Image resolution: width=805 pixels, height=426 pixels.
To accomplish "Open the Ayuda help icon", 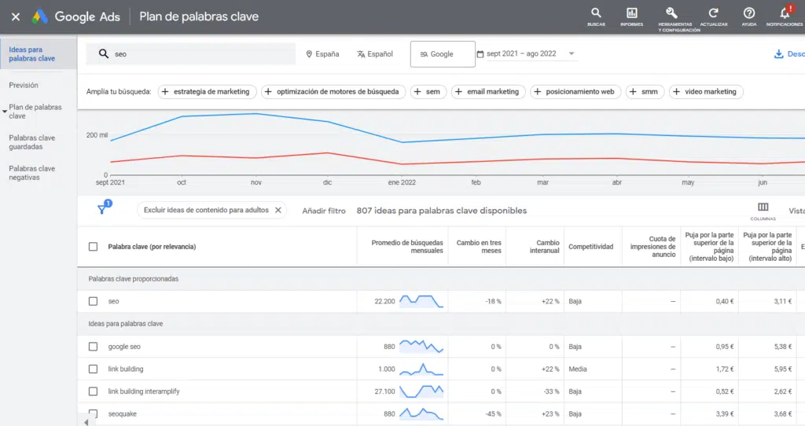I will (749, 13).
